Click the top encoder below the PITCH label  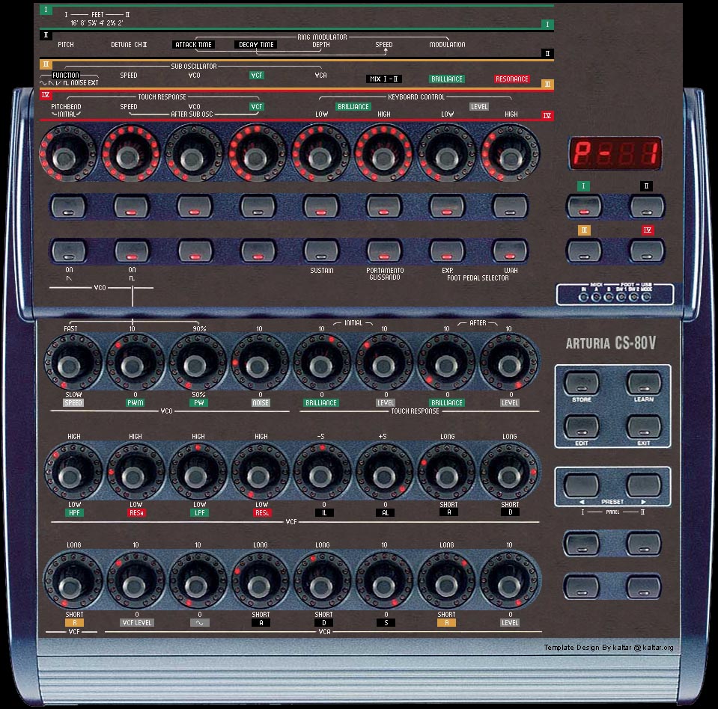(67, 153)
